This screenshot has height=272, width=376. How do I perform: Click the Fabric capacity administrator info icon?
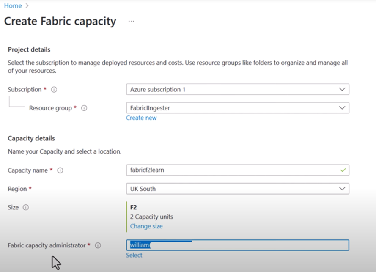click(x=98, y=245)
